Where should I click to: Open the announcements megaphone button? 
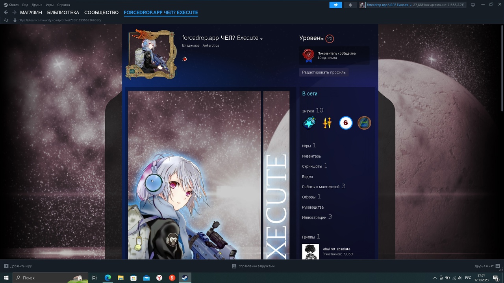tap(335, 5)
